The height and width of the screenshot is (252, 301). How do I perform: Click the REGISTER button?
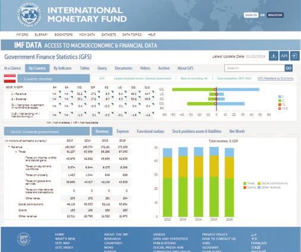(275, 15)
